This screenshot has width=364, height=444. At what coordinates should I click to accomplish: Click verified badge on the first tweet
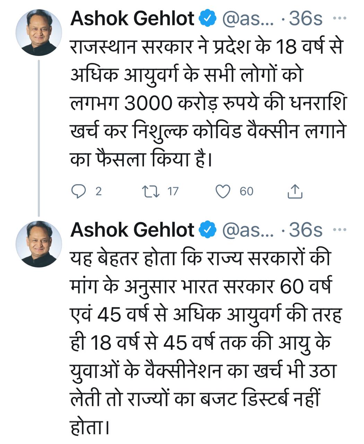coord(208,19)
